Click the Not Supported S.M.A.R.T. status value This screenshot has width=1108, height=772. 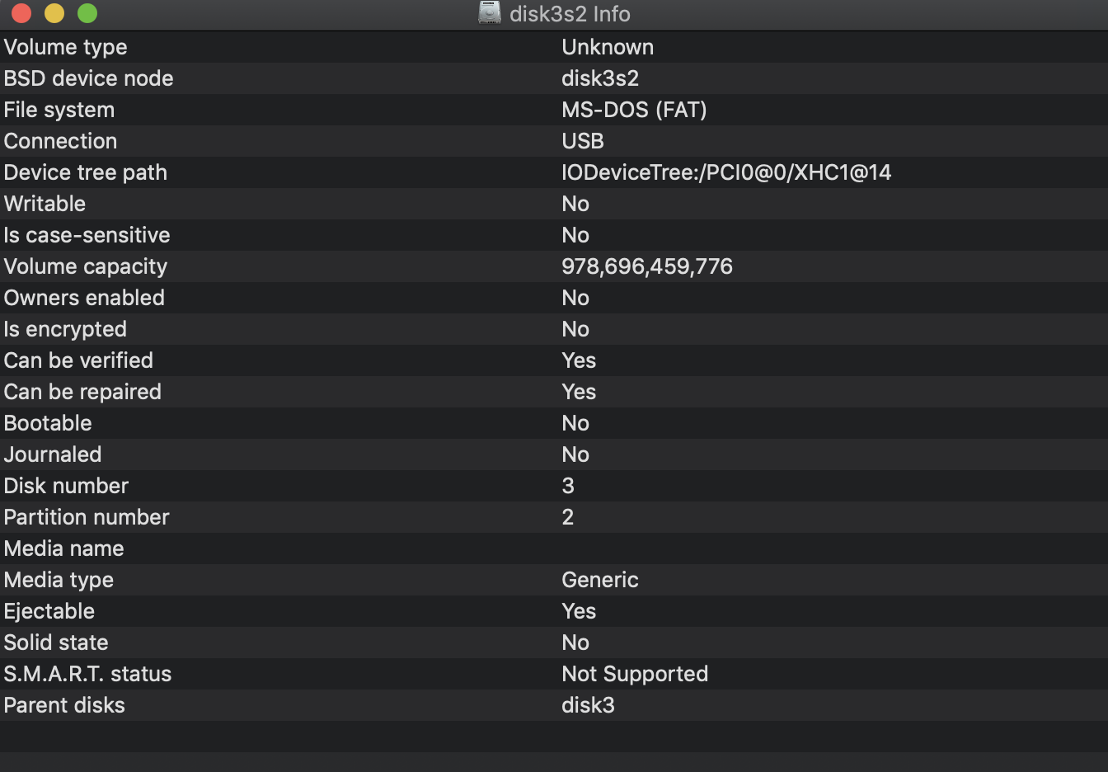click(635, 674)
